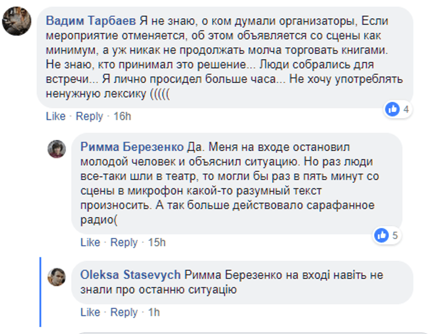Click the like reaction icon showing 4

(x=392, y=109)
